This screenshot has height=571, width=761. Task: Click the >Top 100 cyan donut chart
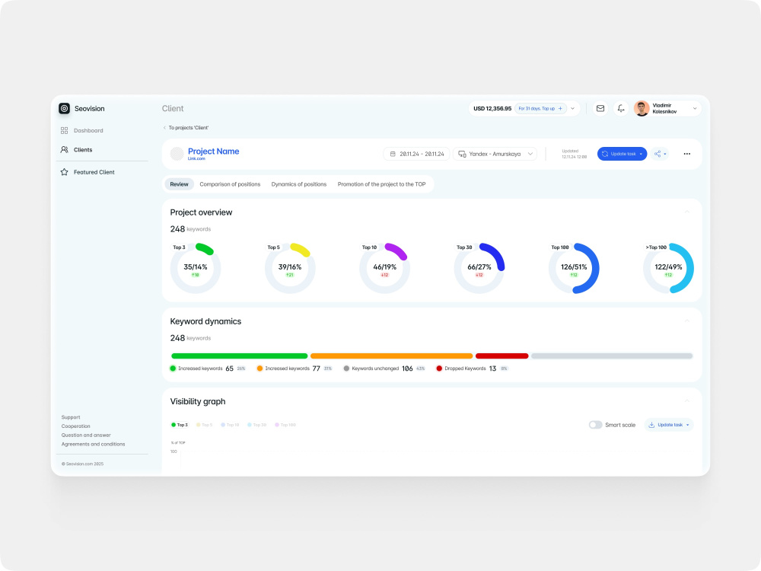click(x=668, y=269)
